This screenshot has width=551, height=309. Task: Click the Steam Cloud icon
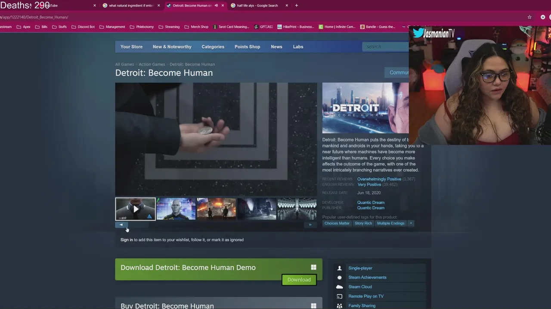click(339, 287)
